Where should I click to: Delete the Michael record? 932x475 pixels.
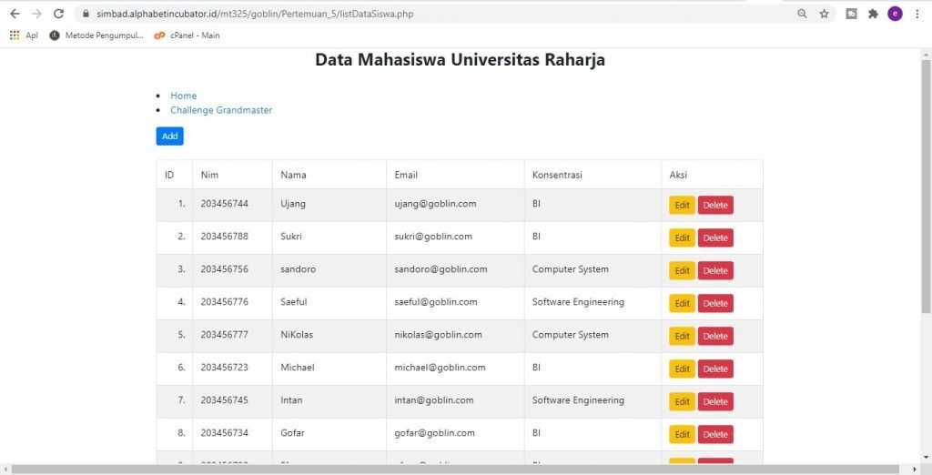[714, 369]
